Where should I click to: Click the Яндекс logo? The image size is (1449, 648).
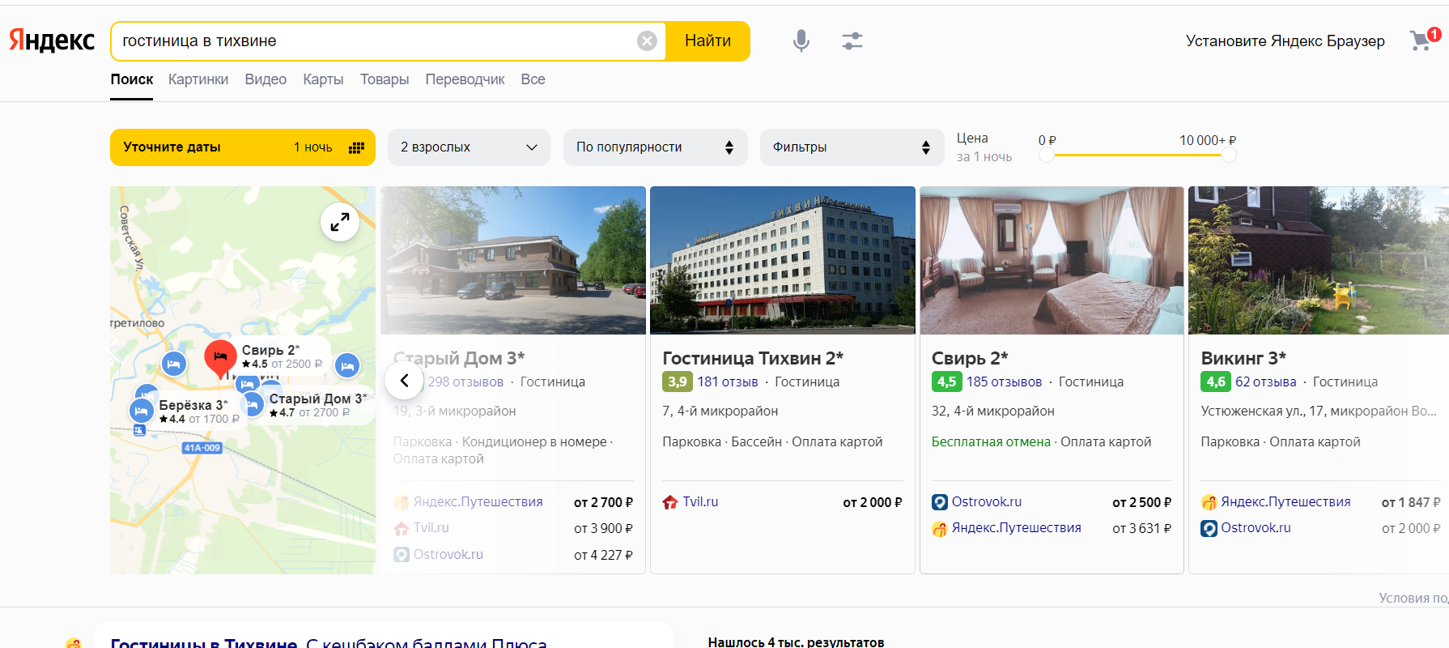coord(52,40)
